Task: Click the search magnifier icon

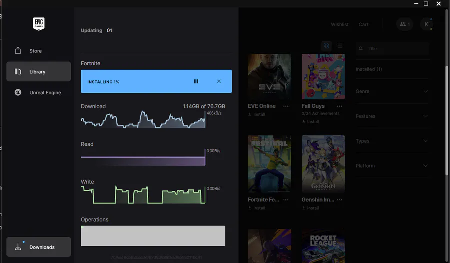Action: 361,48
